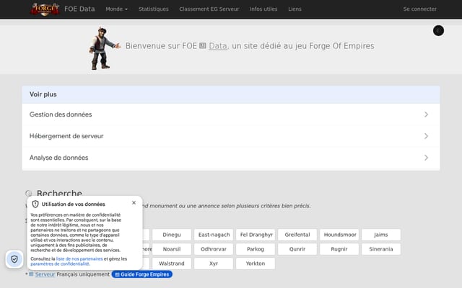Select the Jaims world
462x288 pixels.
381,235
